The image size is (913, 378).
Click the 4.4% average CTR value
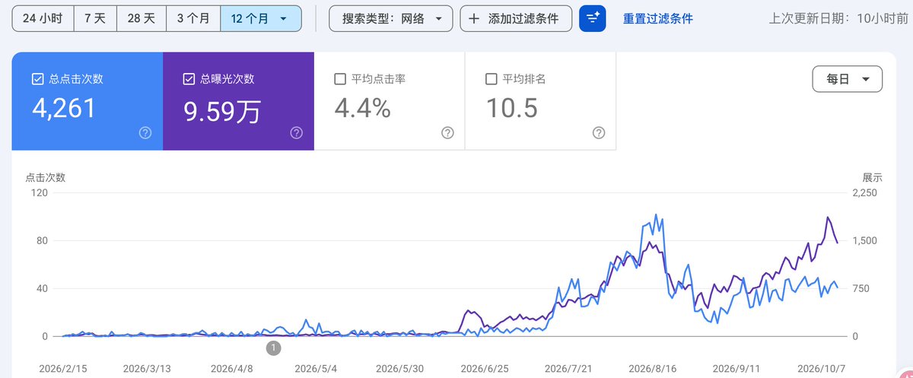pyautogui.click(x=363, y=109)
